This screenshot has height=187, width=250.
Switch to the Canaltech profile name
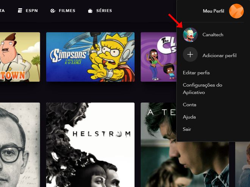213,35
